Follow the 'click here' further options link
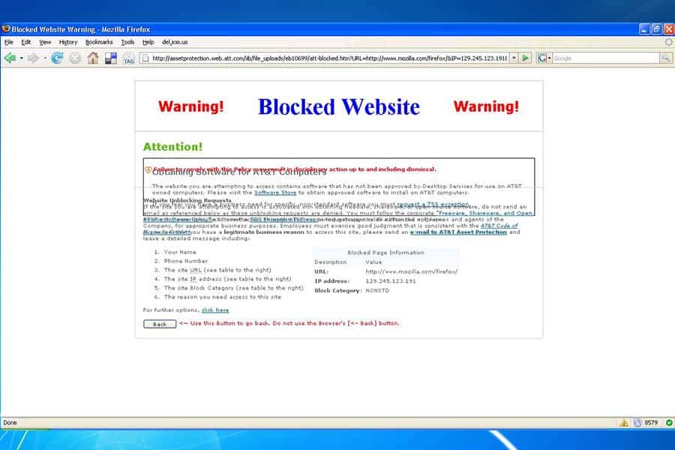 (215, 310)
